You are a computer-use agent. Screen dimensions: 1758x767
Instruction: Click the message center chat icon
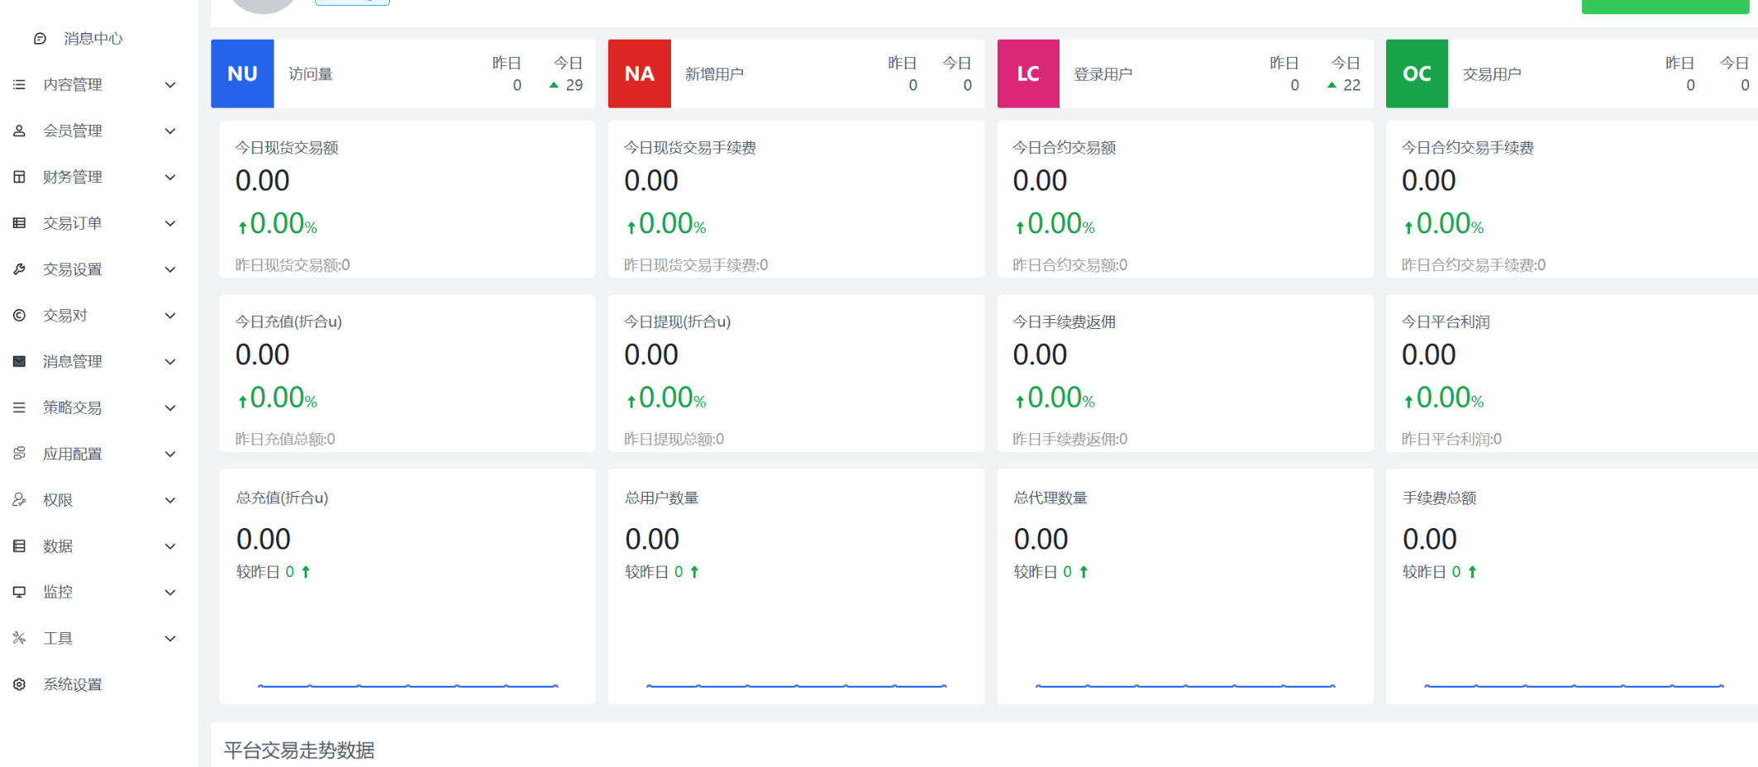[x=40, y=39]
